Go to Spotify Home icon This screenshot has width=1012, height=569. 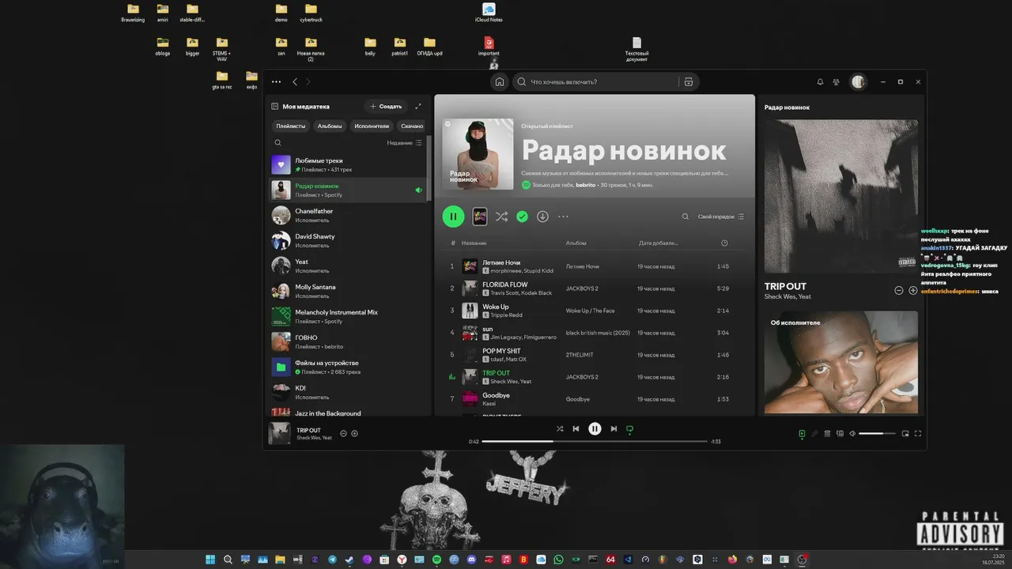[500, 81]
